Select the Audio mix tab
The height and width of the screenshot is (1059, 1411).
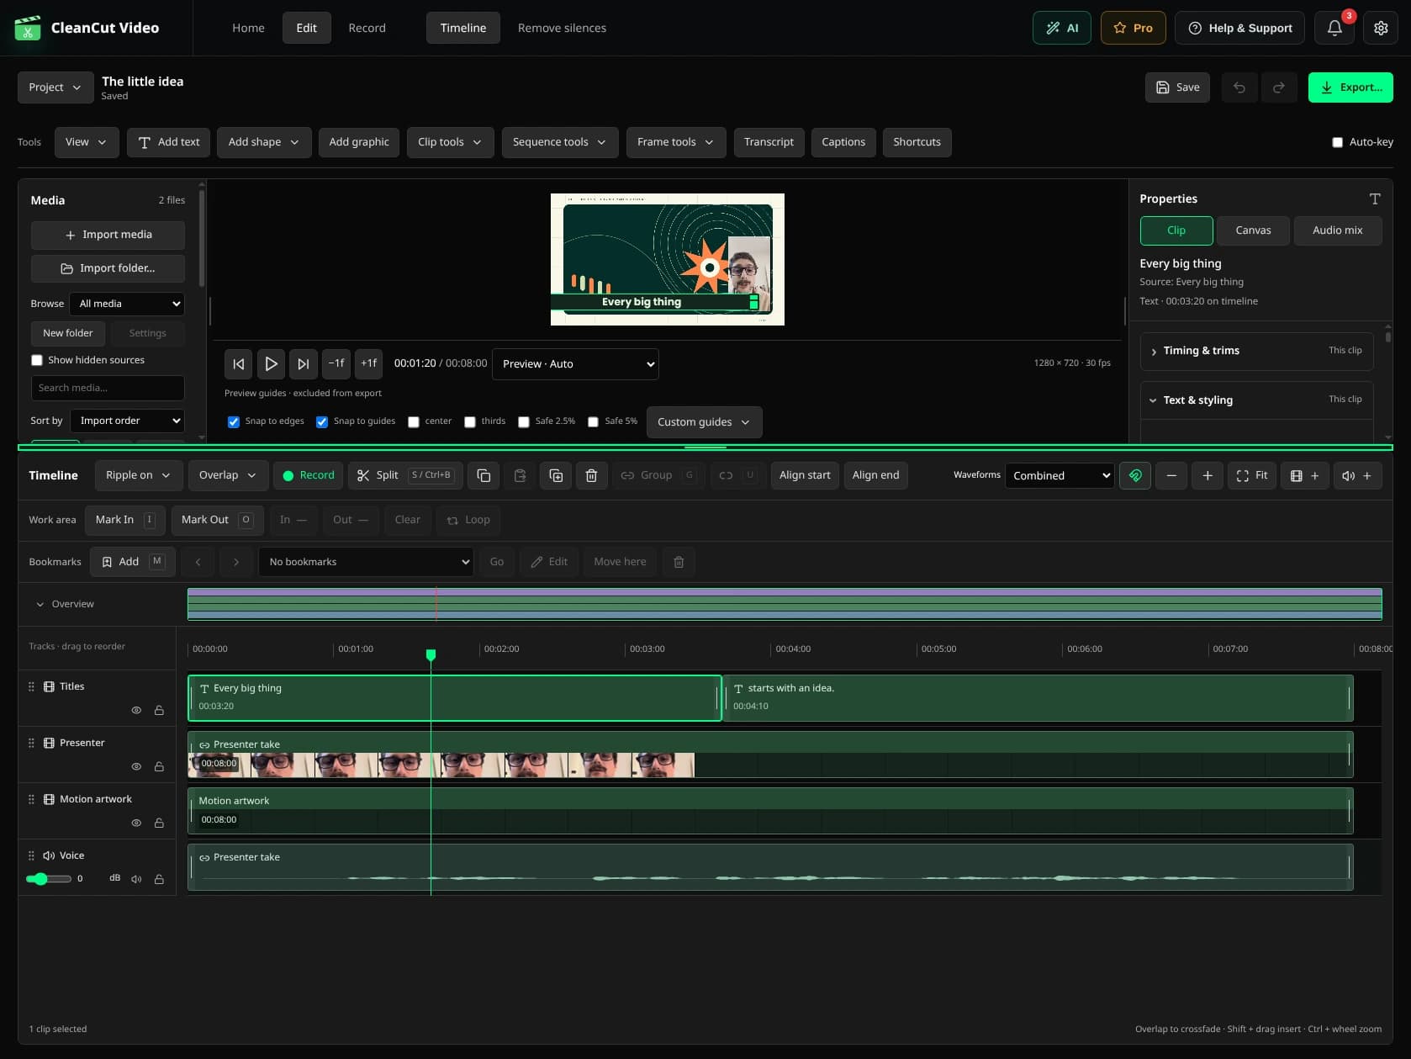[x=1337, y=230]
